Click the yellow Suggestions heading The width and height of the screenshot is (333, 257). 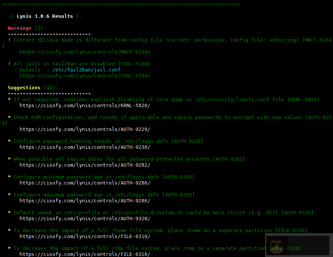coord(24,87)
